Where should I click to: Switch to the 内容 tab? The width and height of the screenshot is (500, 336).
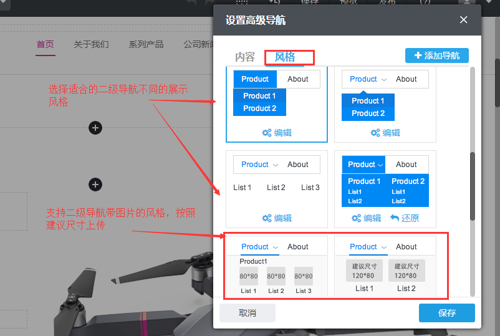coord(245,57)
